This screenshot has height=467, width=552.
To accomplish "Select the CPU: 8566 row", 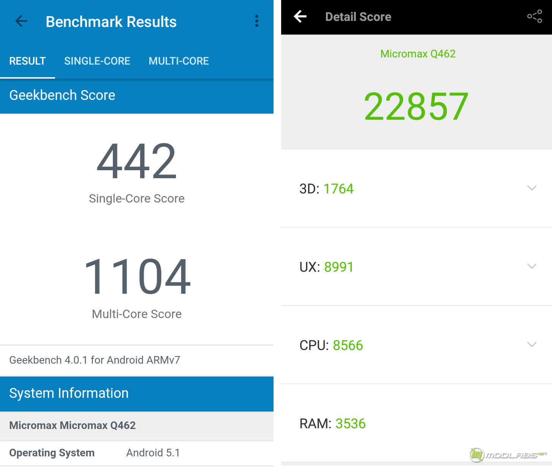I will (416, 345).
